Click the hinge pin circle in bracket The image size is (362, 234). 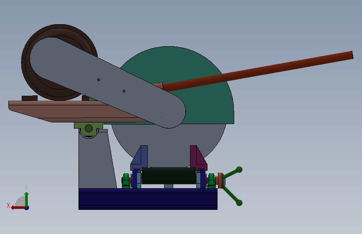coord(89,128)
